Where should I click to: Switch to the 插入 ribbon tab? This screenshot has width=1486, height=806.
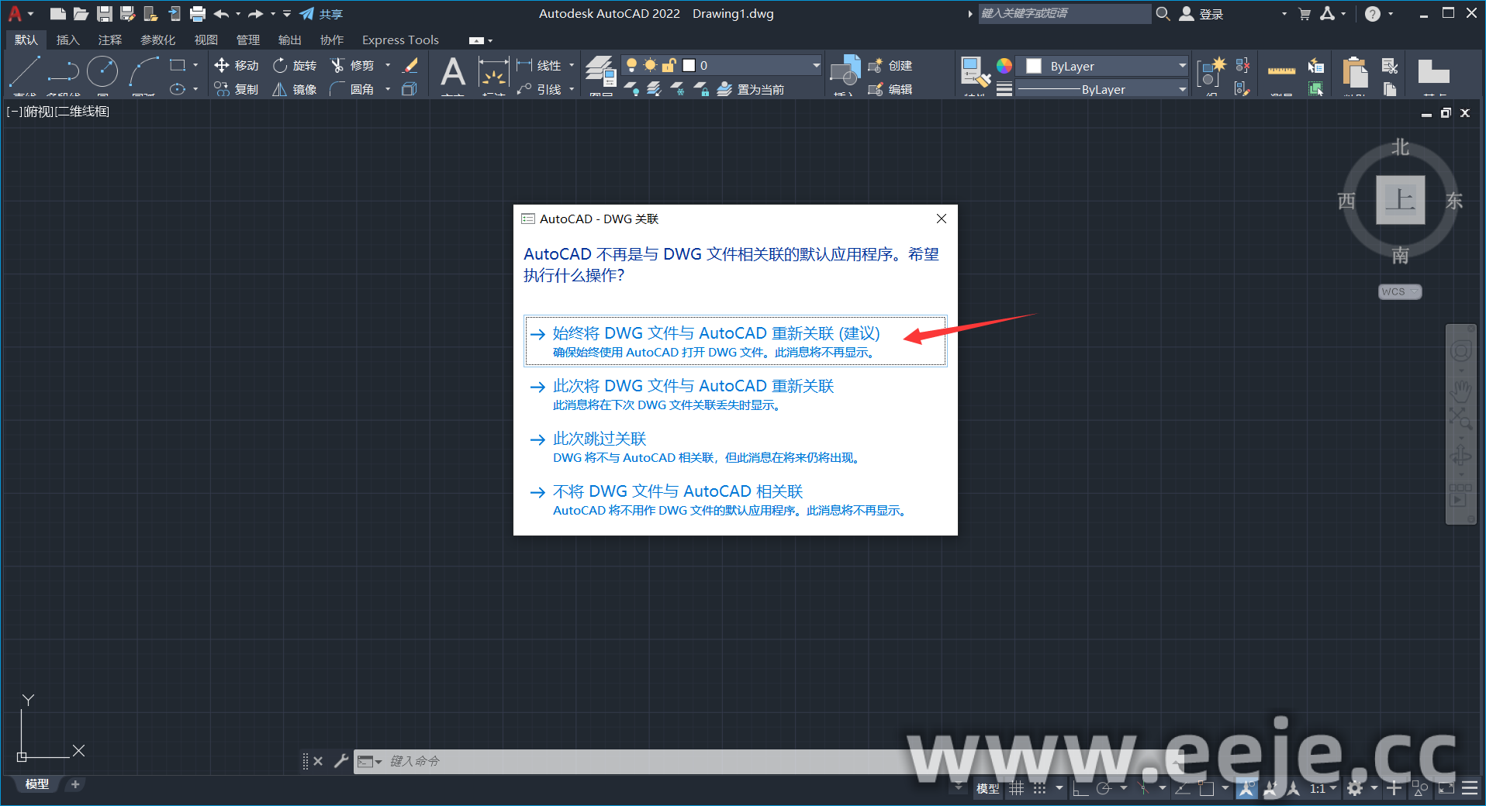[x=67, y=40]
